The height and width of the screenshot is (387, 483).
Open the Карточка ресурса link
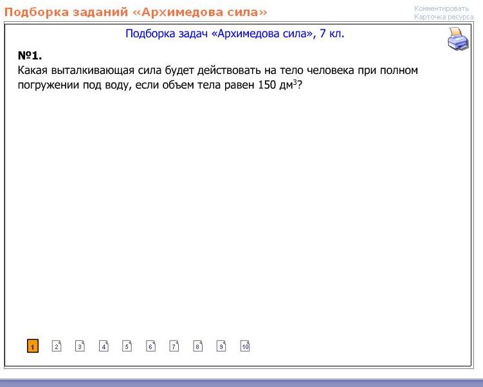point(444,17)
